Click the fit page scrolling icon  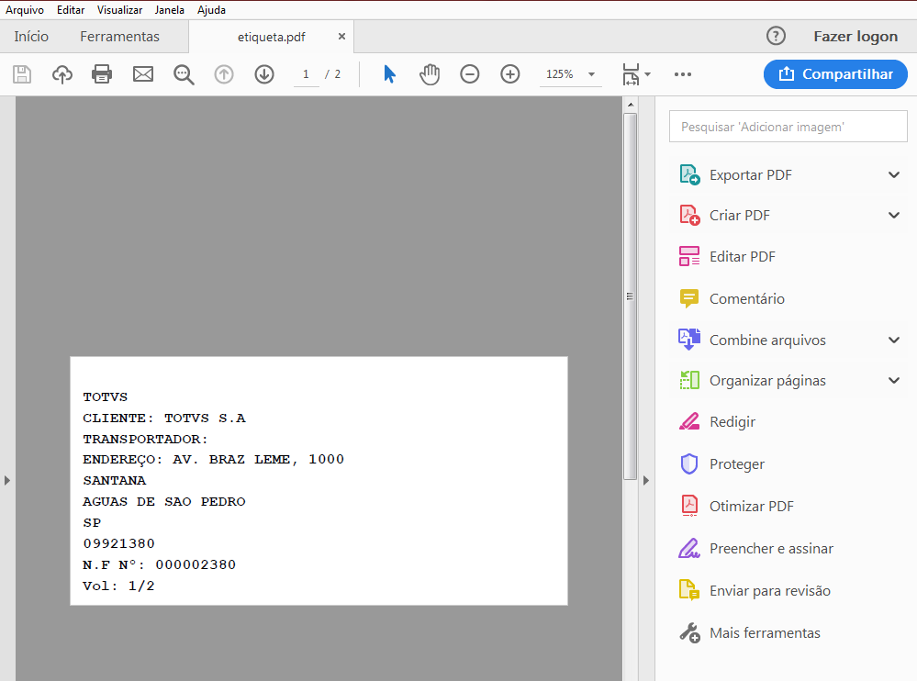(x=631, y=74)
